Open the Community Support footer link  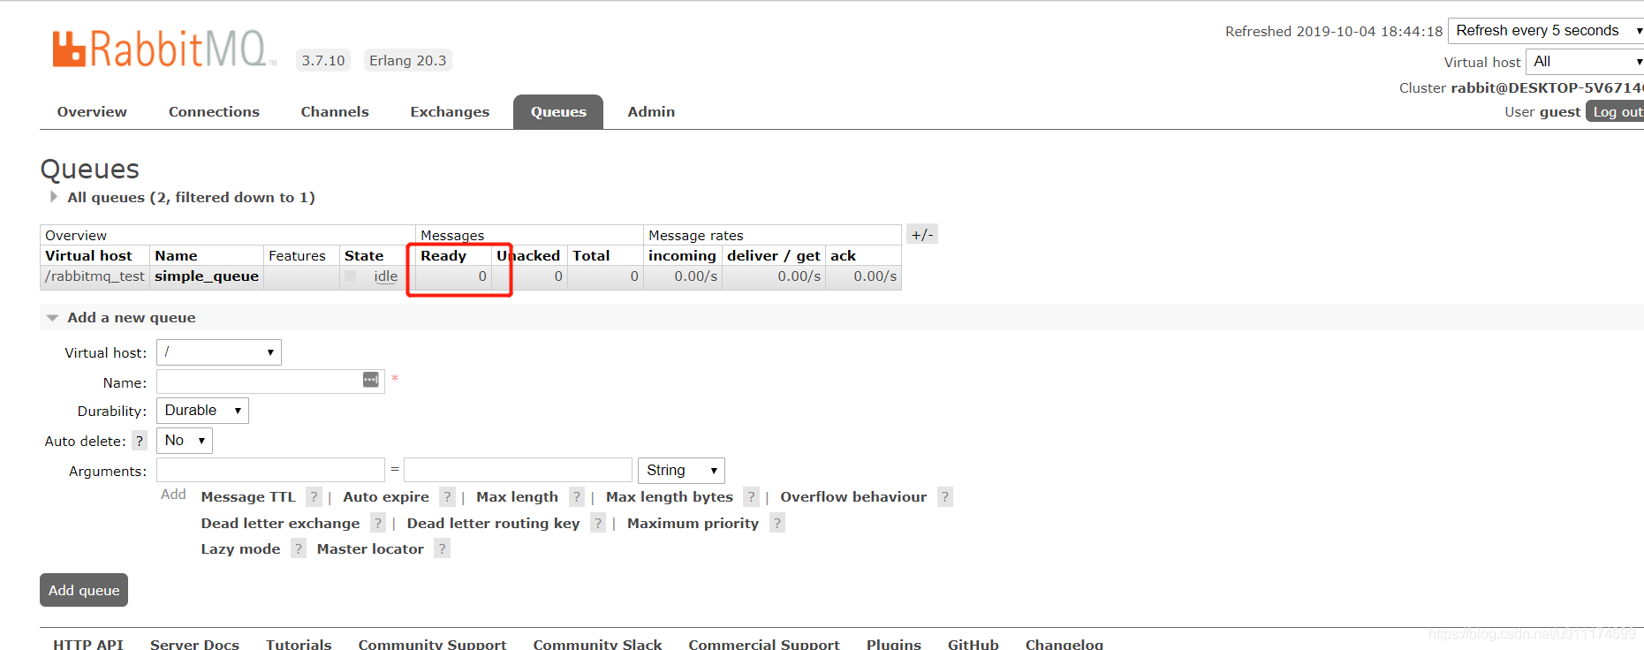click(432, 644)
